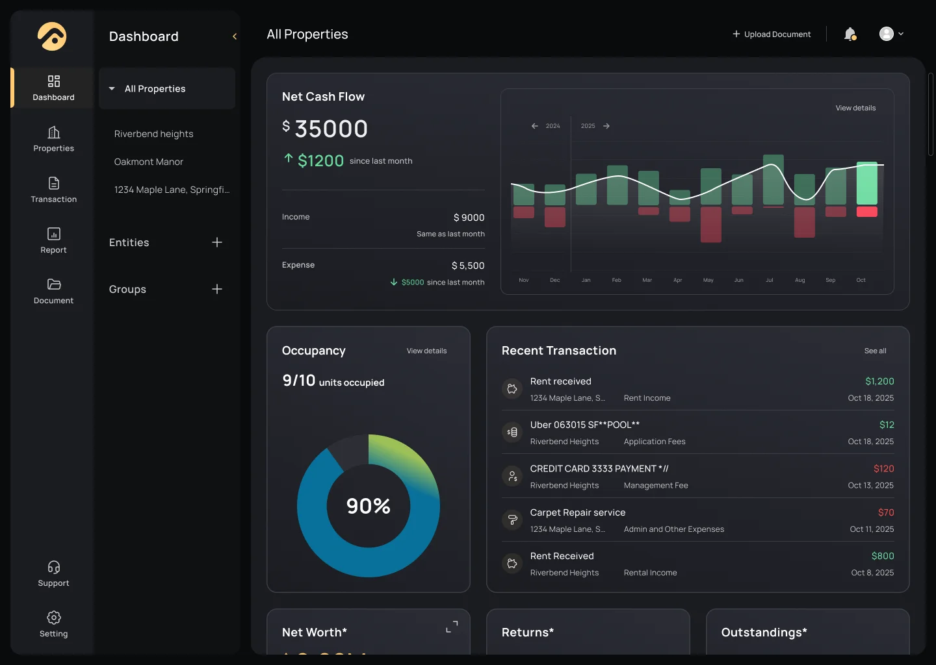Expand the Net Worth card
This screenshot has width=936, height=665.
(x=451, y=626)
